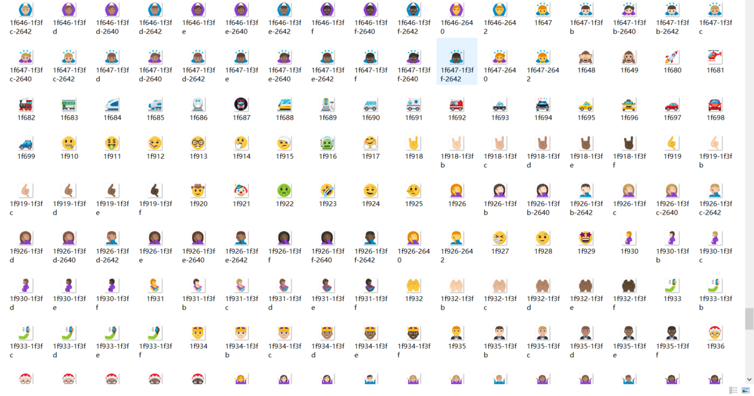This screenshot has width=754, height=396.
Task: Click the vertical scrollbar thumb
Action: click(749, 318)
